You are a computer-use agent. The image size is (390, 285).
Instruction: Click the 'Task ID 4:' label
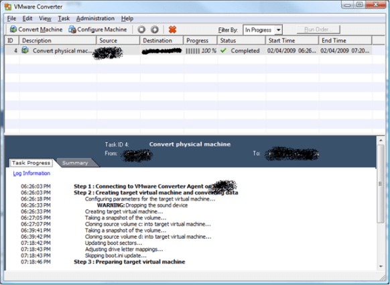[x=117, y=145]
